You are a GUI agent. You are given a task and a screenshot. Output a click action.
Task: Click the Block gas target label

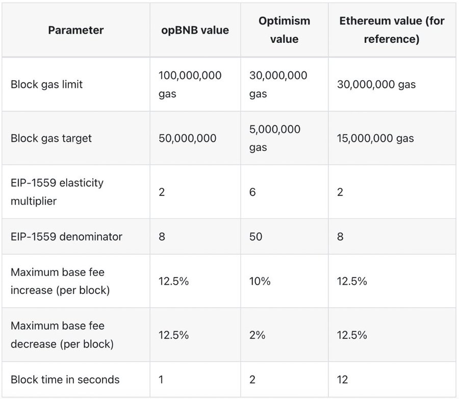tap(51, 138)
